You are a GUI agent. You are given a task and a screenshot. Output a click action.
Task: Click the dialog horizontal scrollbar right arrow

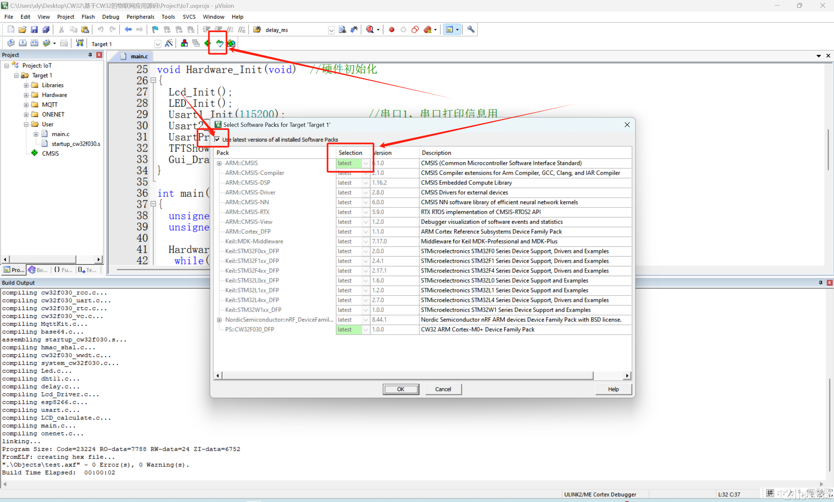pos(627,376)
